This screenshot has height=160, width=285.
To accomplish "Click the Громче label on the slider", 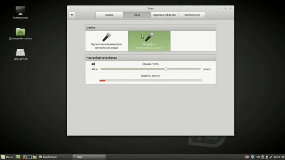I will tap(207, 69).
